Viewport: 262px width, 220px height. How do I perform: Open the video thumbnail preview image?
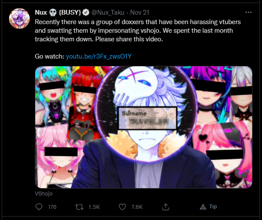click(x=144, y=127)
